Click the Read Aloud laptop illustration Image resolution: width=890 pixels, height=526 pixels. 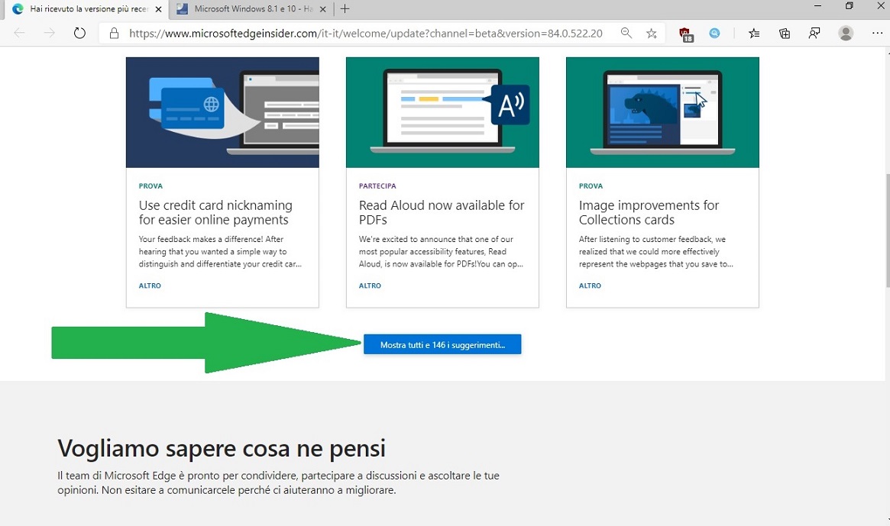(443, 112)
